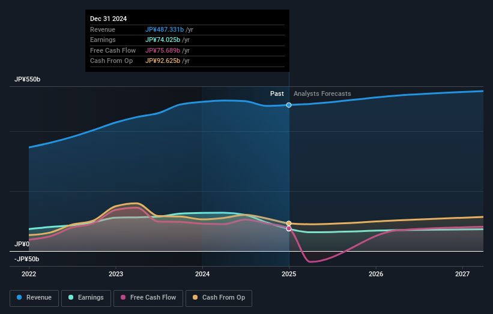The width and height of the screenshot is (493, 314).
Task: Click the Cash From Op label in tooltip
Action: 111,61
